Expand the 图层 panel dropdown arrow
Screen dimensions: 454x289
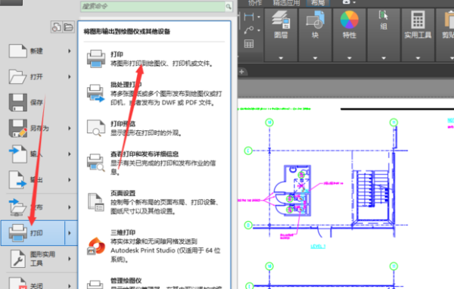tap(281, 58)
